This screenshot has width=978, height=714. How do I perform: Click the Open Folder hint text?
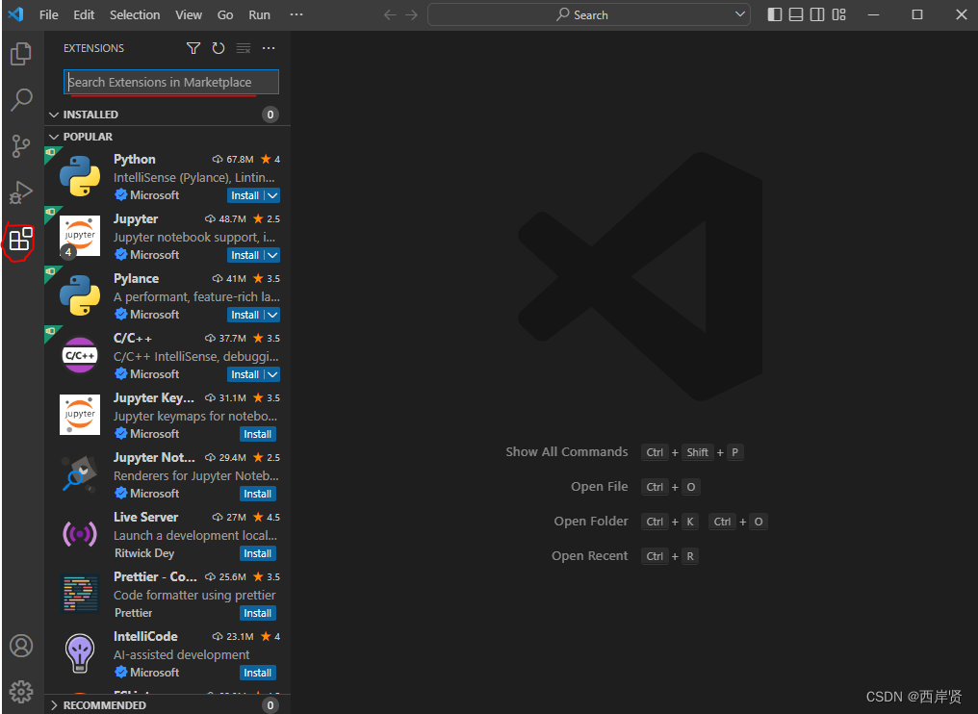591,522
